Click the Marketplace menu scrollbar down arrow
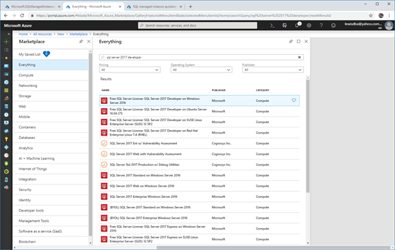The image size is (395, 250). point(91,243)
